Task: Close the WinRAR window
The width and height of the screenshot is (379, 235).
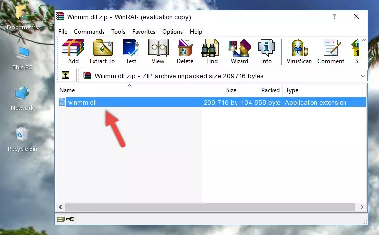Action: click(x=356, y=16)
